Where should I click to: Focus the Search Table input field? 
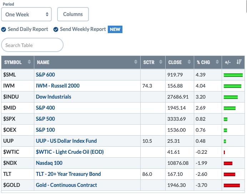32,45
